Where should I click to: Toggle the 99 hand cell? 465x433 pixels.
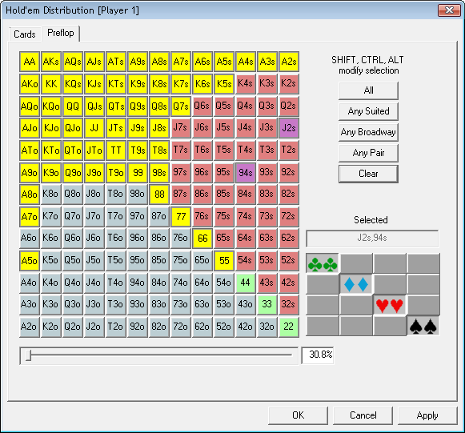[x=138, y=172]
